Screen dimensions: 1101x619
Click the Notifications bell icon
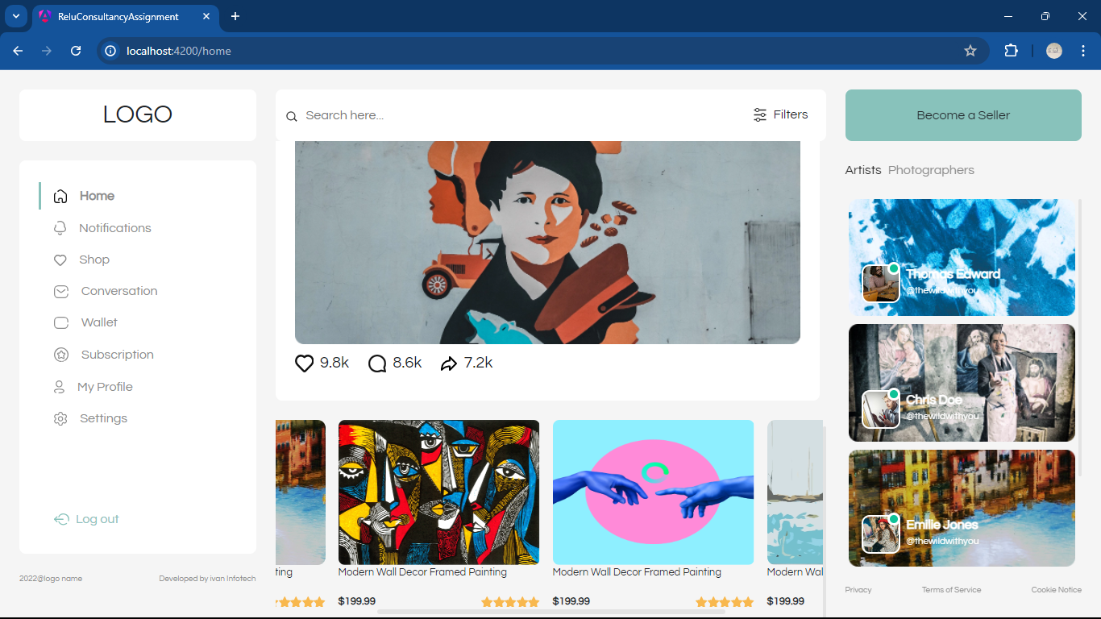60,228
